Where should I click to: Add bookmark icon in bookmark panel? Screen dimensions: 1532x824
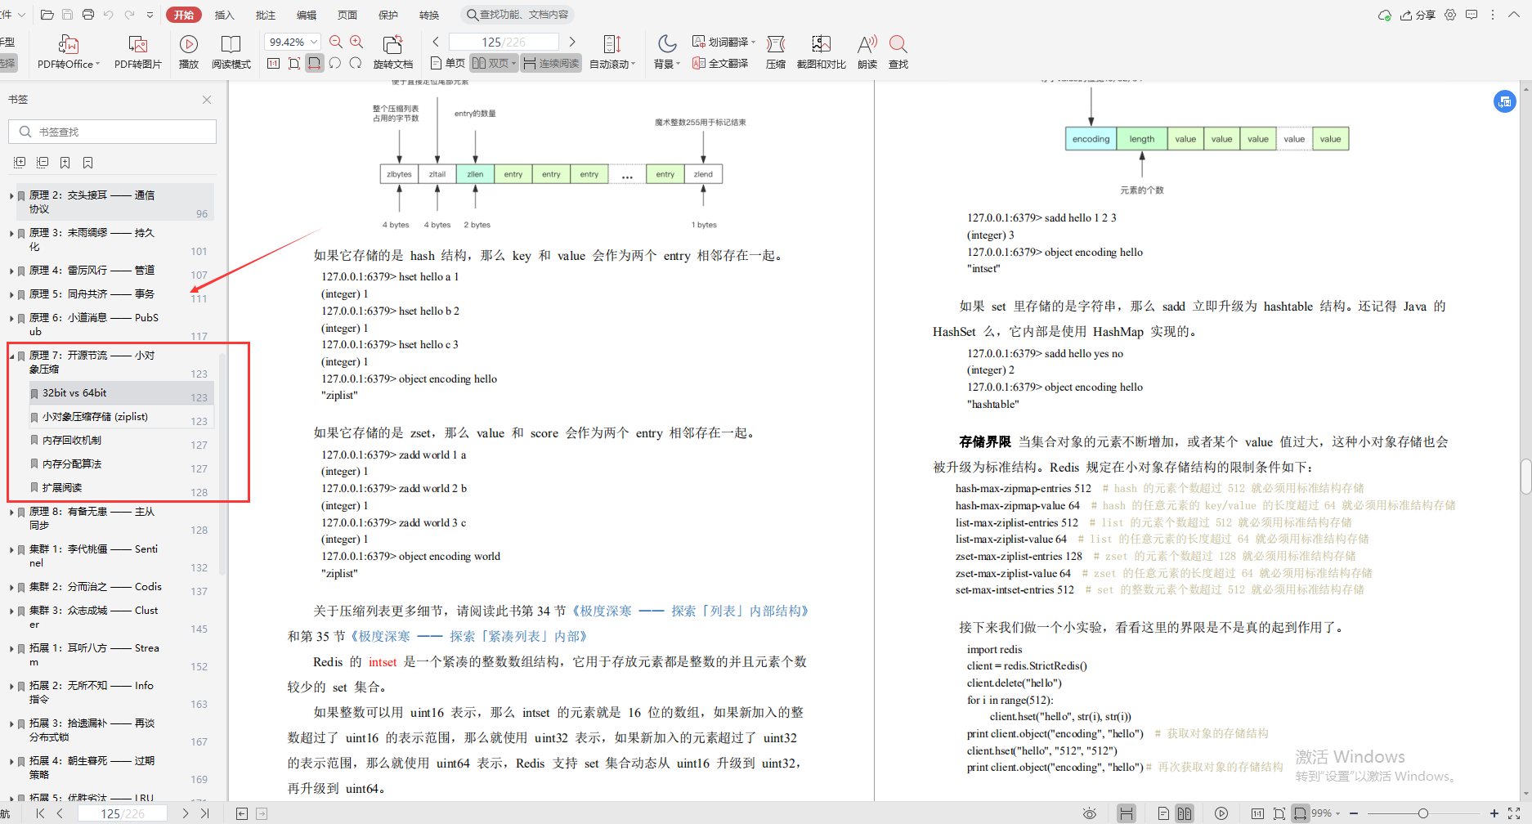tap(65, 163)
